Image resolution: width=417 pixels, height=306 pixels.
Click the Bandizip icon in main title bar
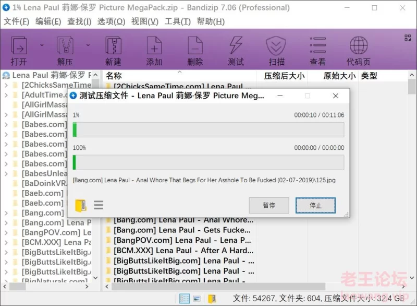6,7
